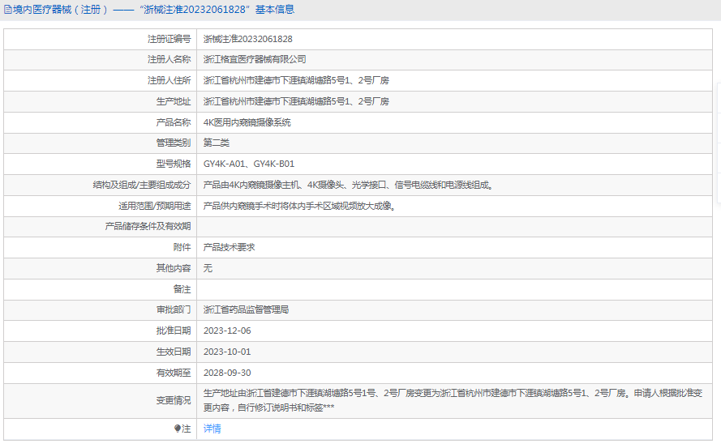Click the 其他内容 row label
Viewport: 721px width, 448px height.
[x=174, y=268]
